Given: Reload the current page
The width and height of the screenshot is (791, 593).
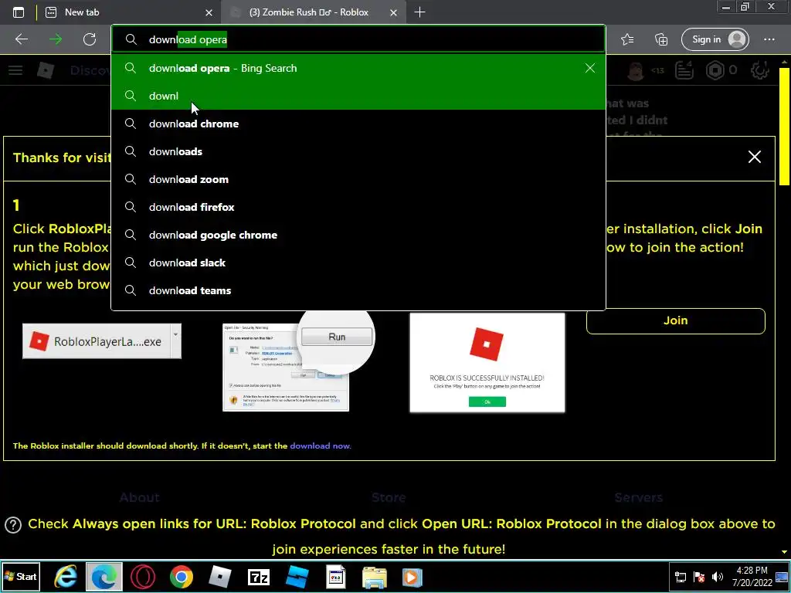Looking at the screenshot, I should coord(90,39).
